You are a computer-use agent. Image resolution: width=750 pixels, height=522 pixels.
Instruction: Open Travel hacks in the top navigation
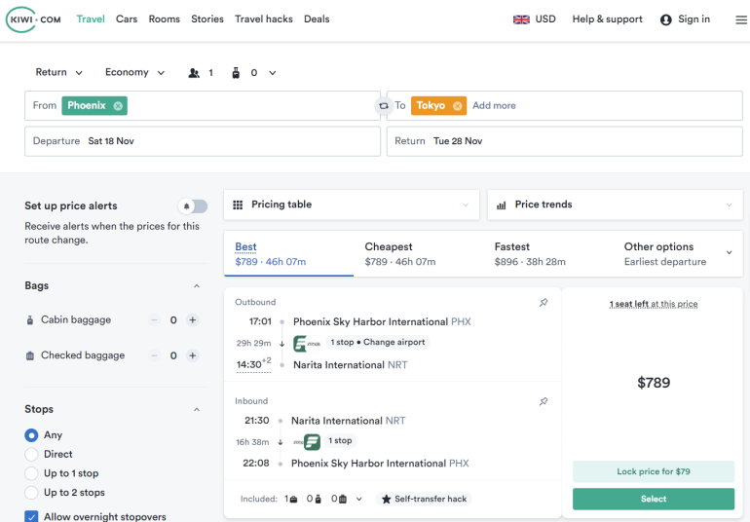pos(263,19)
